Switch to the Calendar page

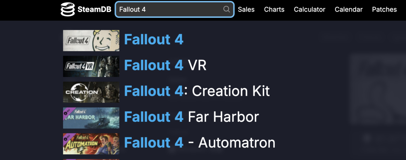349,9
